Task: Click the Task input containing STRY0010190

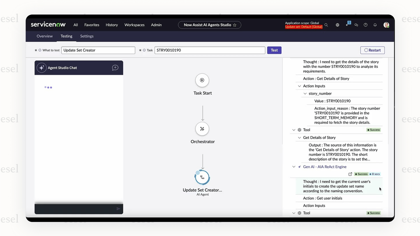Action: 209,50
